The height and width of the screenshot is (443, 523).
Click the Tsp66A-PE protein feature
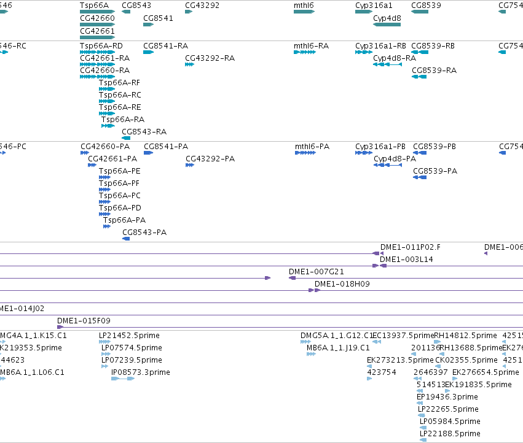click(x=104, y=177)
